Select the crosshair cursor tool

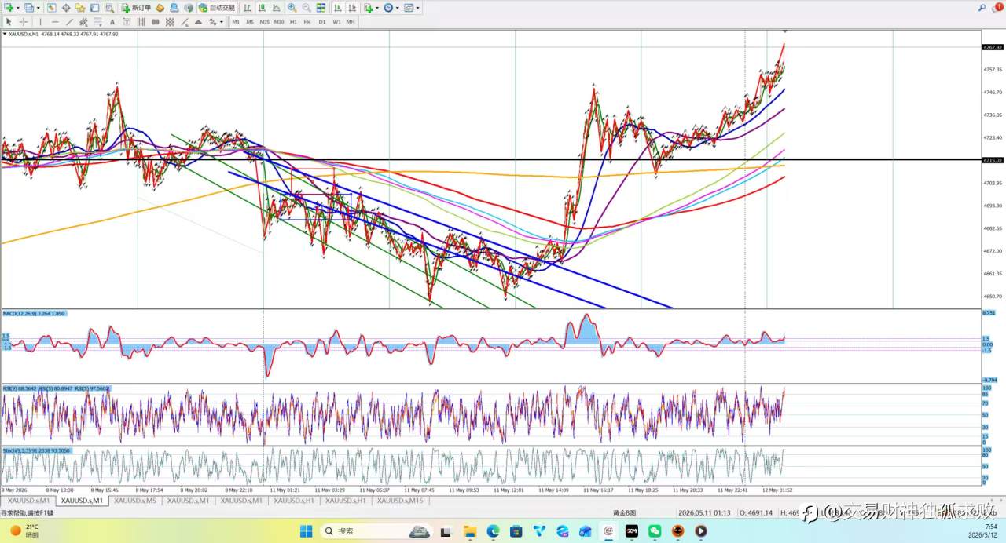click(x=23, y=22)
